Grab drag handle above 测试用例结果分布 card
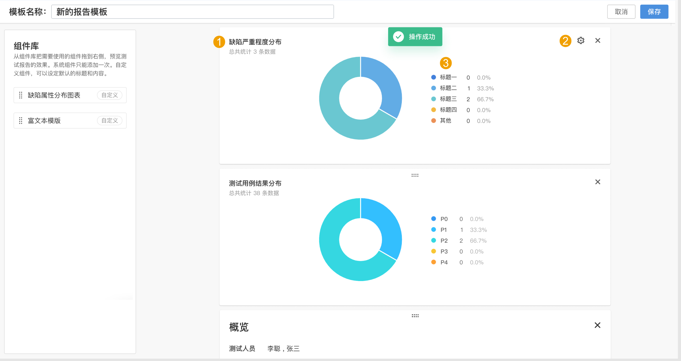The height and width of the screenshot is (361, 681). pos(415,175)
